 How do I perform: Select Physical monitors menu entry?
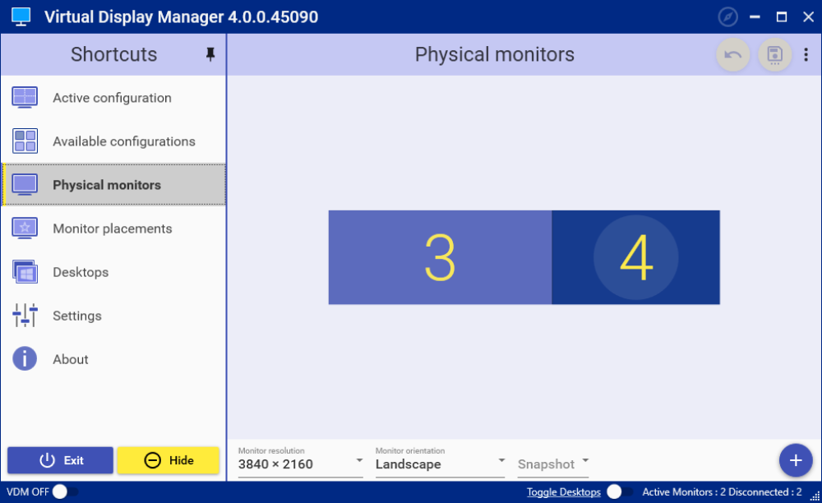(113, 184)
